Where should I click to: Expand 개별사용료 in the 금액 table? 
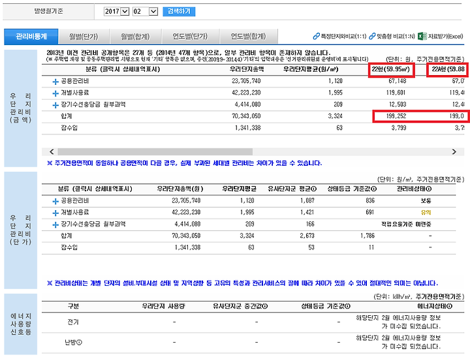pos(55,93)
